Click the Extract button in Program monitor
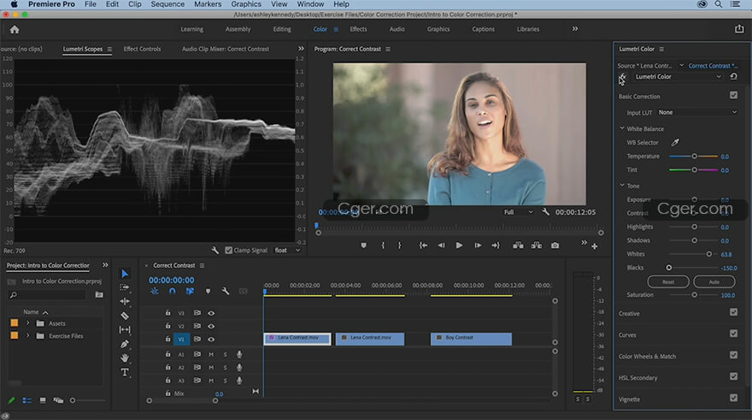752x420 pixels. click(x=536, y=245)
